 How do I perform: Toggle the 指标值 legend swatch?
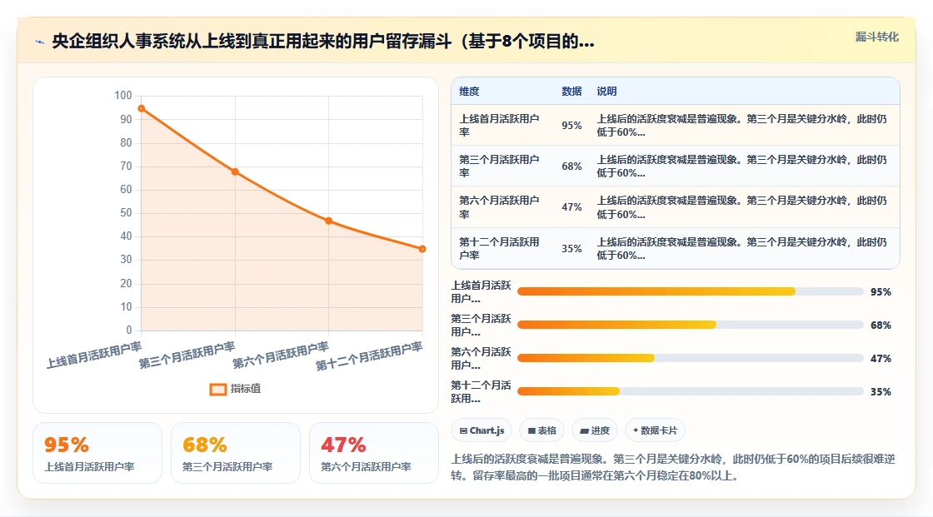[217, 389]
